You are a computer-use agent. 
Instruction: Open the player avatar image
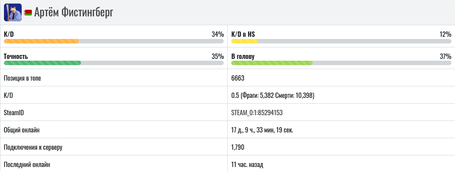point(13,12)
